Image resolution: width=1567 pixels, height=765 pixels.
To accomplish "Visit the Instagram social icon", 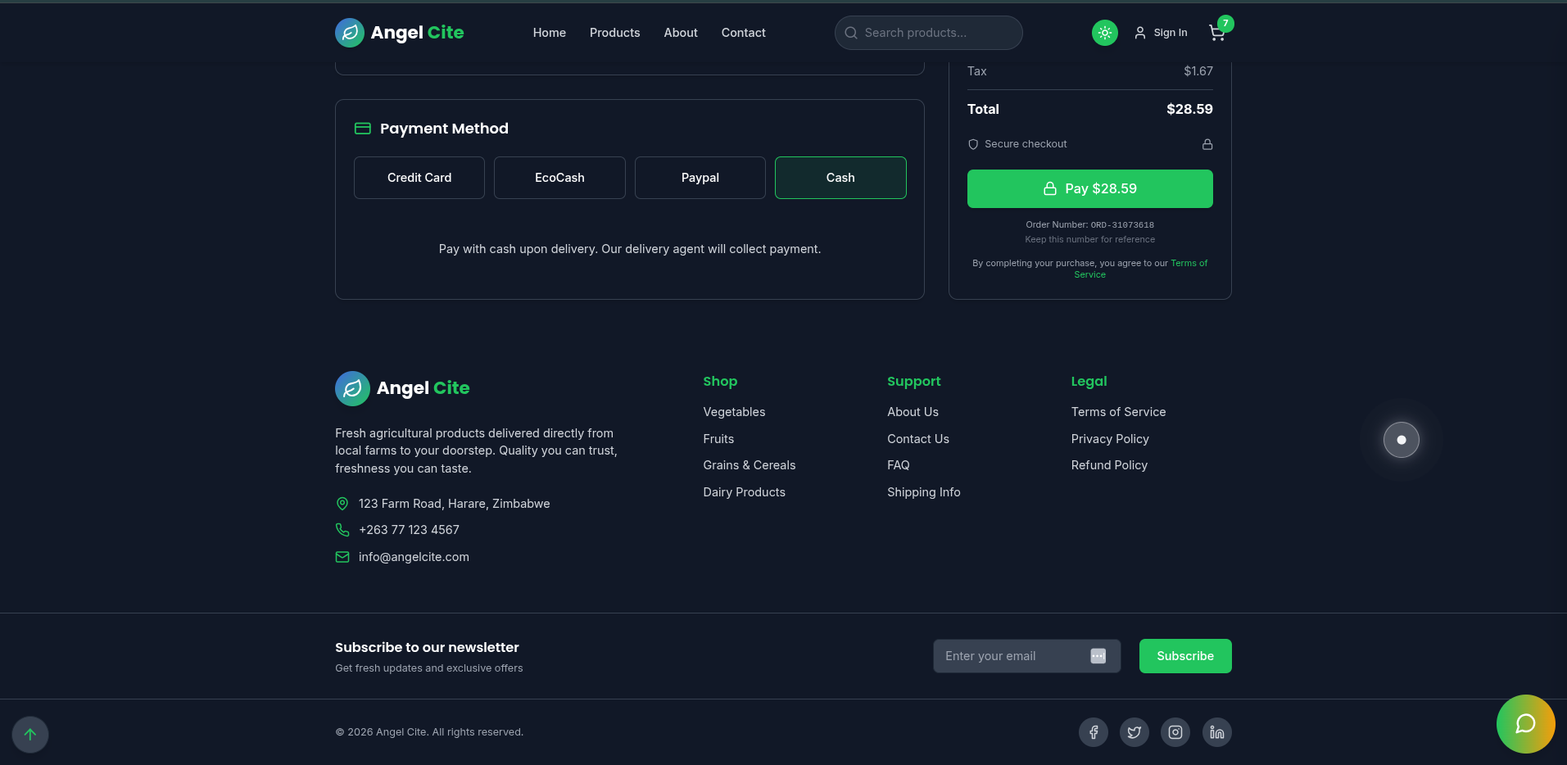I will click(1175, 732).
